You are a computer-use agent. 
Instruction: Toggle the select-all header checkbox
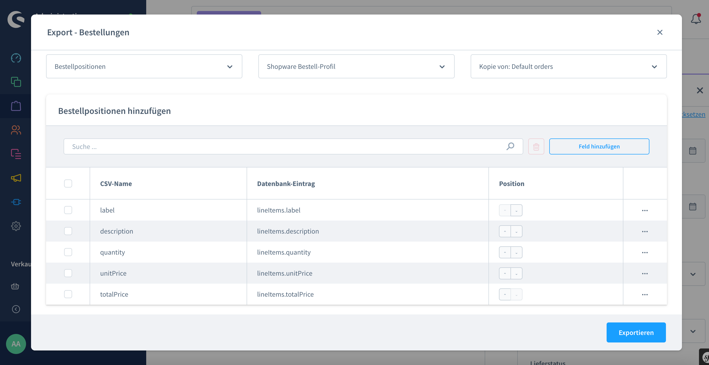pos(68,183)
